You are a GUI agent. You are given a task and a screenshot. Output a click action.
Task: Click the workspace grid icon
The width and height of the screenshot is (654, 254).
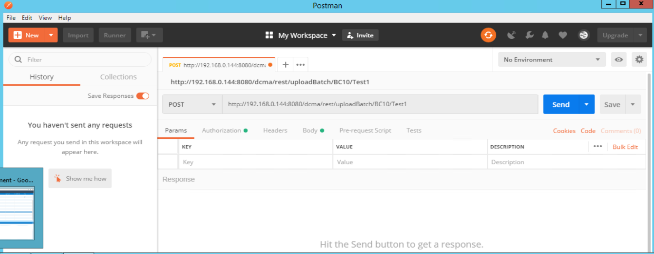[269, 35]
